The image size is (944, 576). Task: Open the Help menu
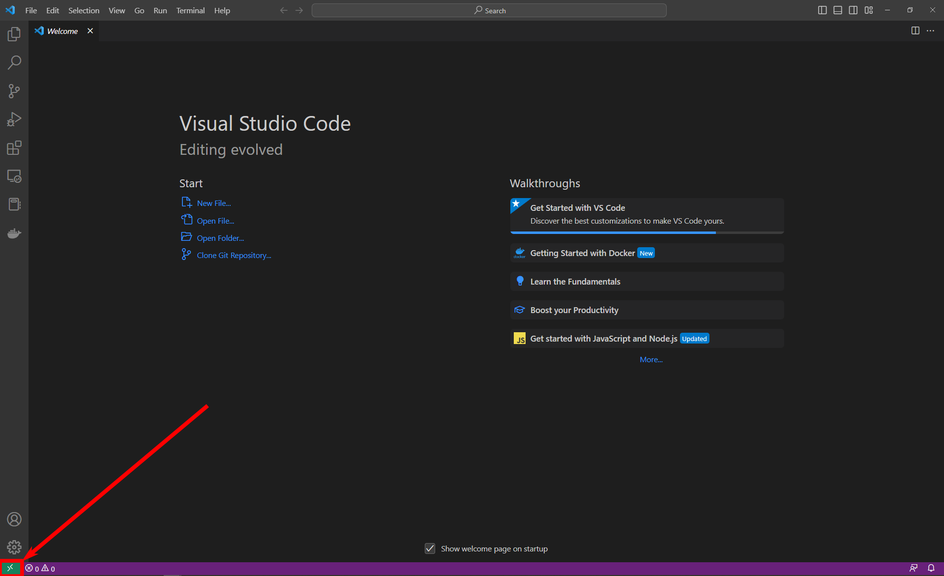[222, 10]
